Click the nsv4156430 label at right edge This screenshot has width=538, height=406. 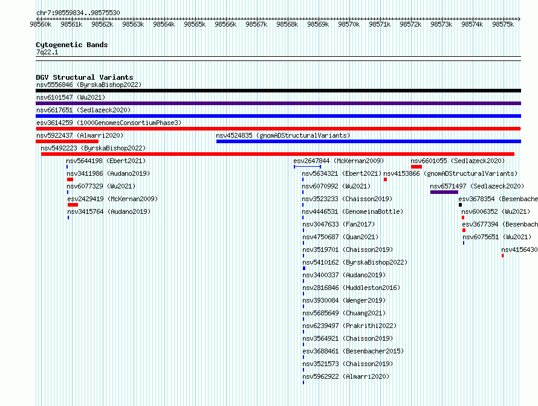519,250
